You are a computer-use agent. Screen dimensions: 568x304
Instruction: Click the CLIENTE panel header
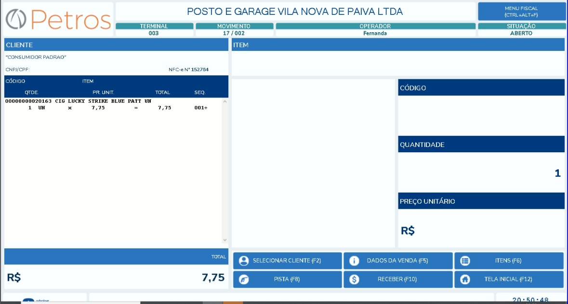(x=116, y=45)
